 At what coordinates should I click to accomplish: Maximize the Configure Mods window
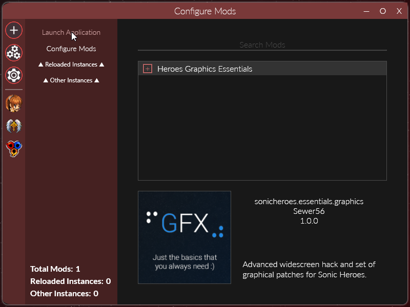382,11
